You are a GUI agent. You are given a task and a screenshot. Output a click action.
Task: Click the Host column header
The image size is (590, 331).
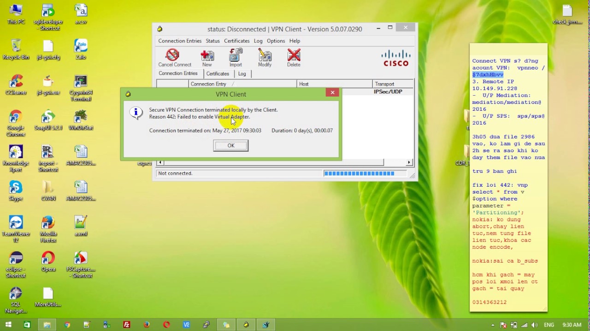[x=334, y=84]
